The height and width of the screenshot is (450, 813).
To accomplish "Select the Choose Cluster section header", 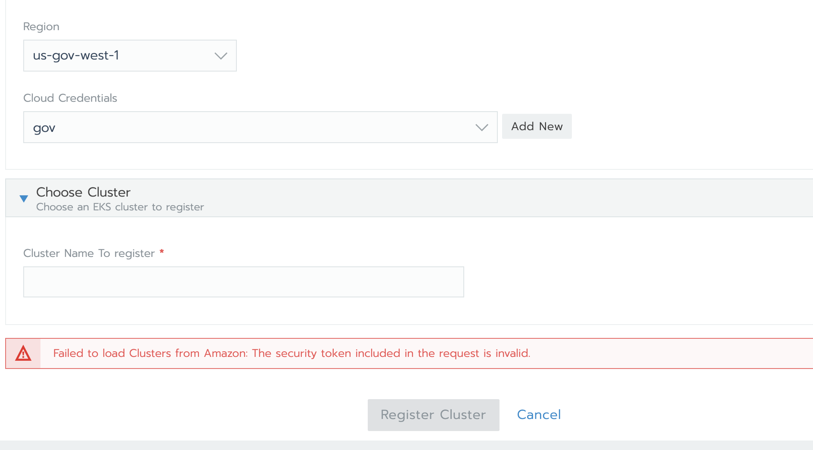I will [83, 192].
